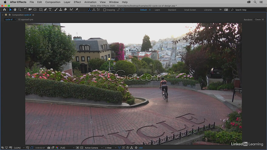Open the Layer menu

point(67,2)
